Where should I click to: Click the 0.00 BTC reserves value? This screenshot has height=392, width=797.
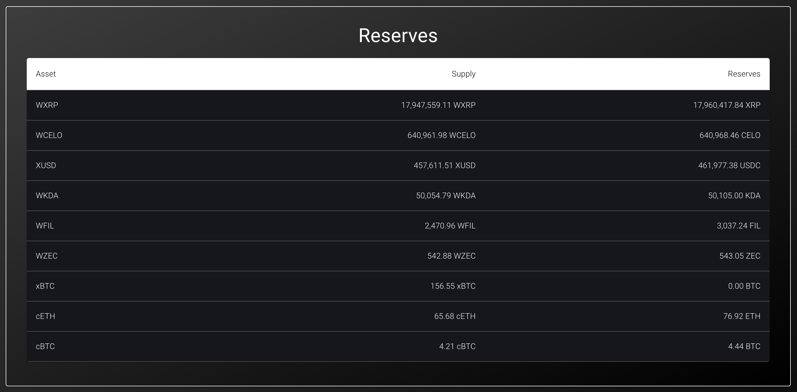tap(744, 286)
